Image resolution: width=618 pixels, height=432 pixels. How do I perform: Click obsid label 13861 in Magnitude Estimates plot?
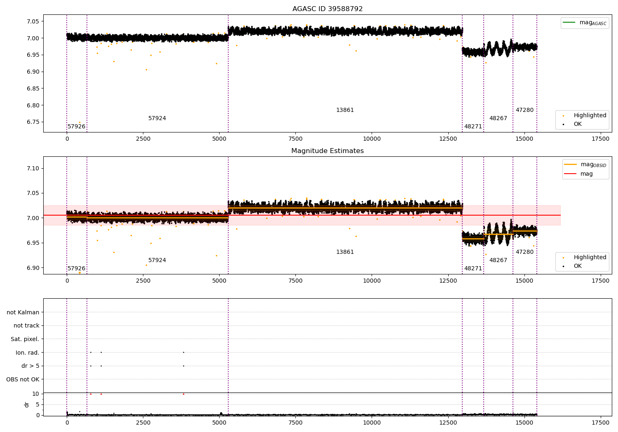345,252
